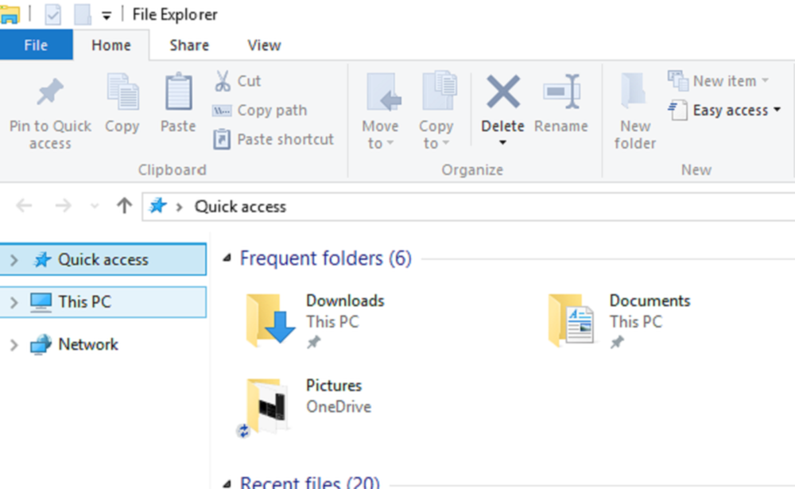Image resolution: width=795 pixels, height=489 pixels.
Task: Switch to the View ribbon tab
Action: [264, 45]
